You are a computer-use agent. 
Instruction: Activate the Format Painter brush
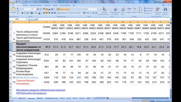point(18,13)
